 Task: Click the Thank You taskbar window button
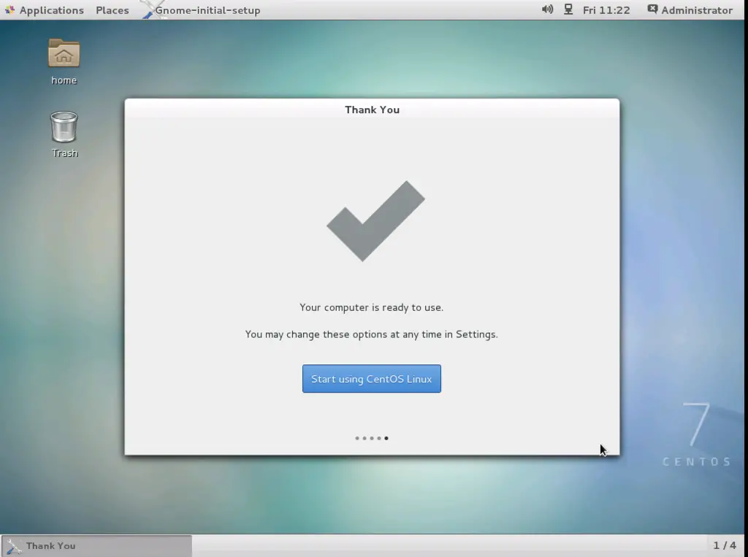(x=97, y=545)
